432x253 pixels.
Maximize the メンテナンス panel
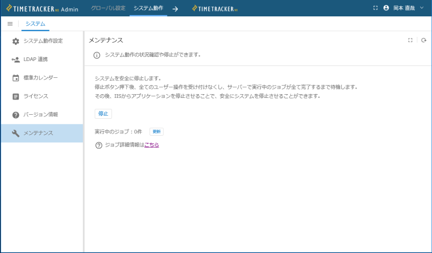click(410, 40)
